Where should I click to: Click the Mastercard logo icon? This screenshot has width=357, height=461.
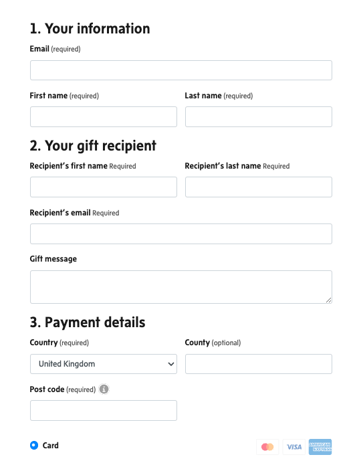coord(267,447)
